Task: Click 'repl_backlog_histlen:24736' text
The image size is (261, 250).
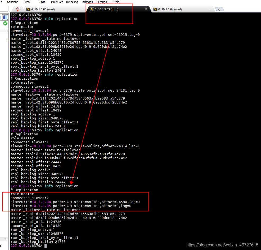Action: click(38, 242)
